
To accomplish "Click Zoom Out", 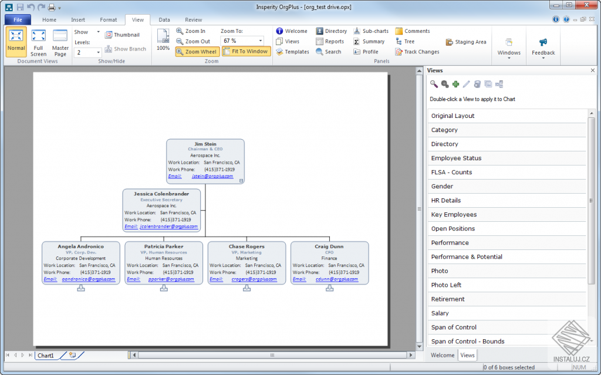I will click(193, 42).
